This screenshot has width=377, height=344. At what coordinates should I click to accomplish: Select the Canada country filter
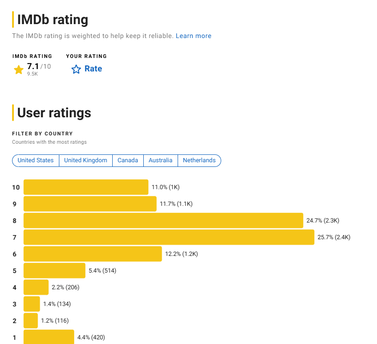pos(128,160)
